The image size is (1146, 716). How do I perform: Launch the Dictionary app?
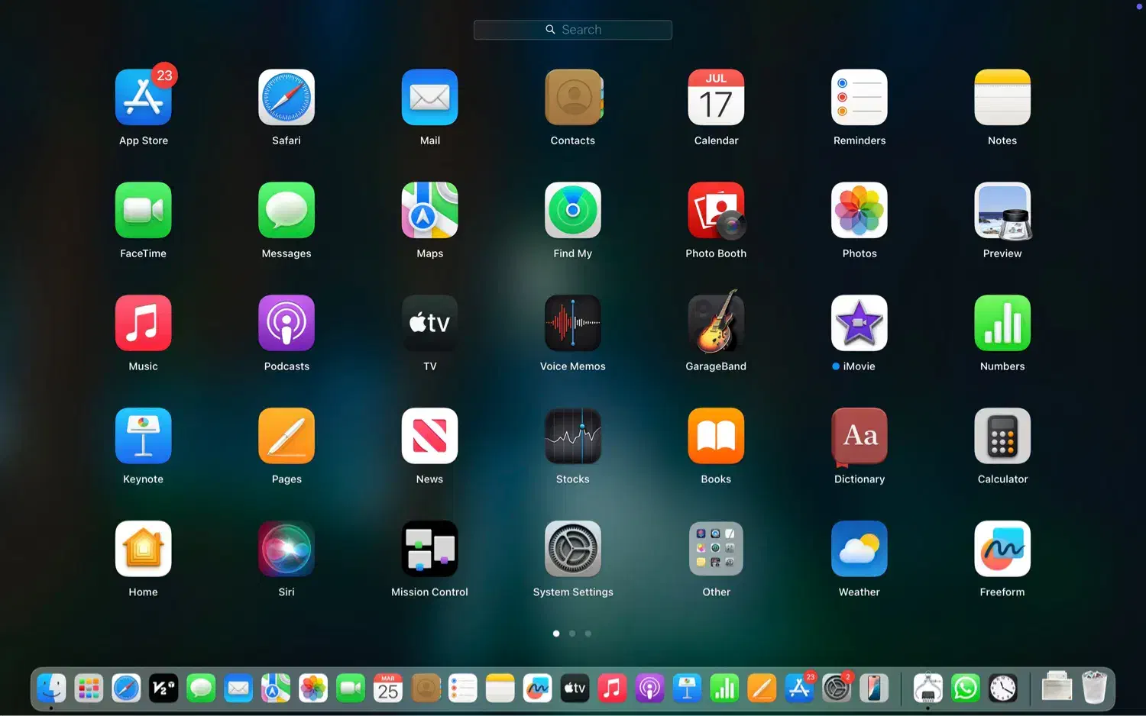tap(859, 436)
